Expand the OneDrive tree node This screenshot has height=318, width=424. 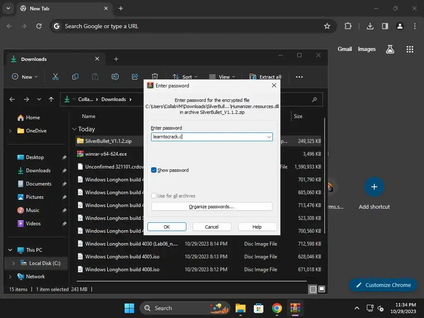[x=10, y=131]
